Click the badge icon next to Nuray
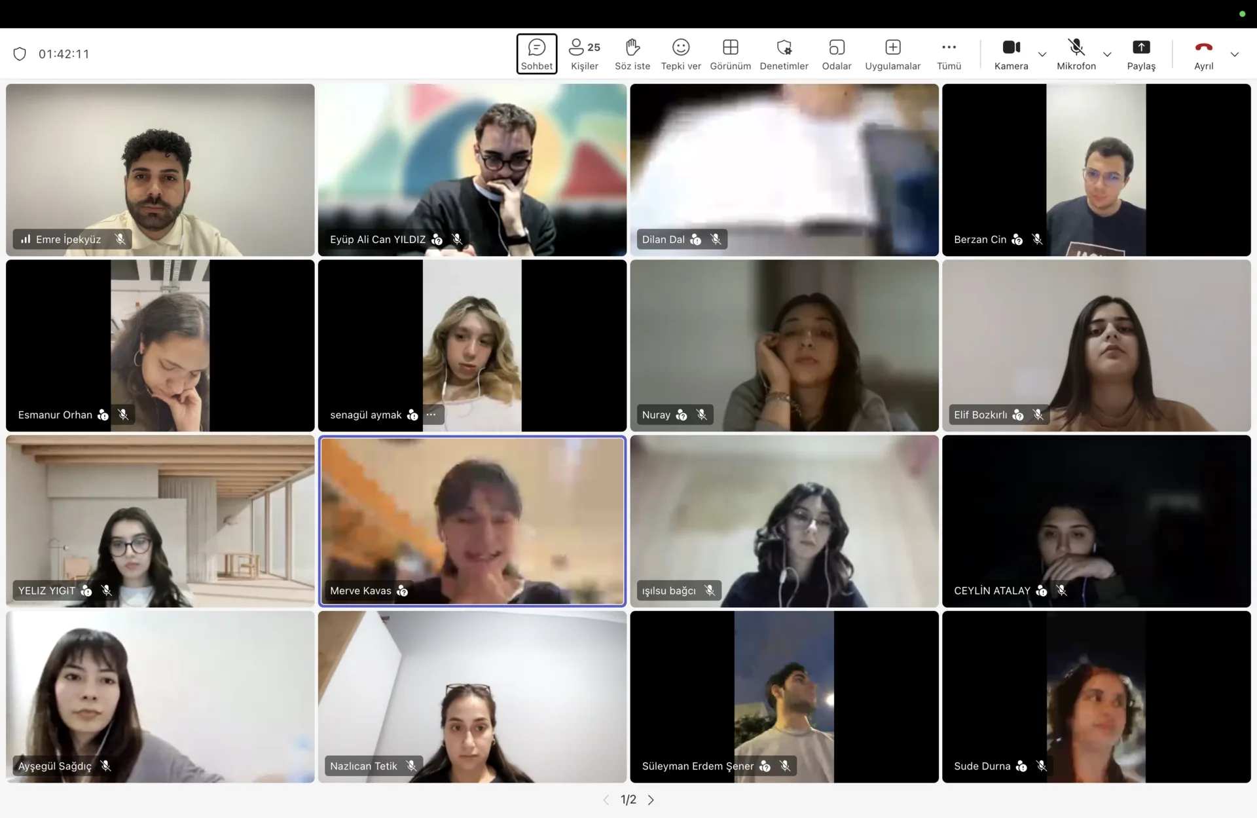 (x=682, y=415)
